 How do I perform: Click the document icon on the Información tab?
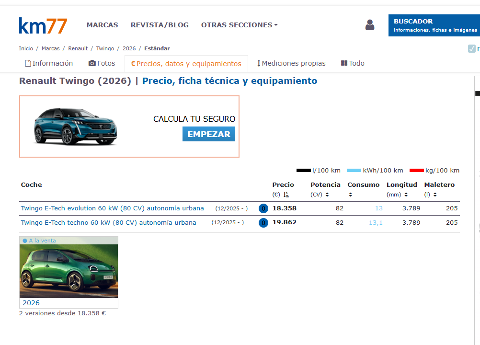click(x=27, y=63)
